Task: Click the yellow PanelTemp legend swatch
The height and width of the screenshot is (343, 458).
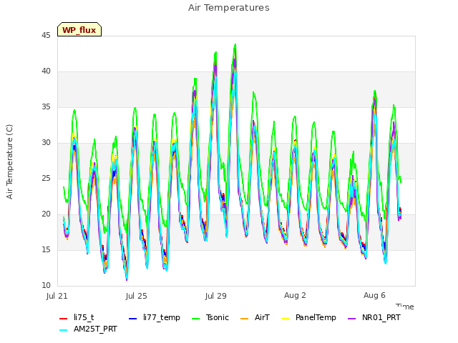Action: [285, 319]
